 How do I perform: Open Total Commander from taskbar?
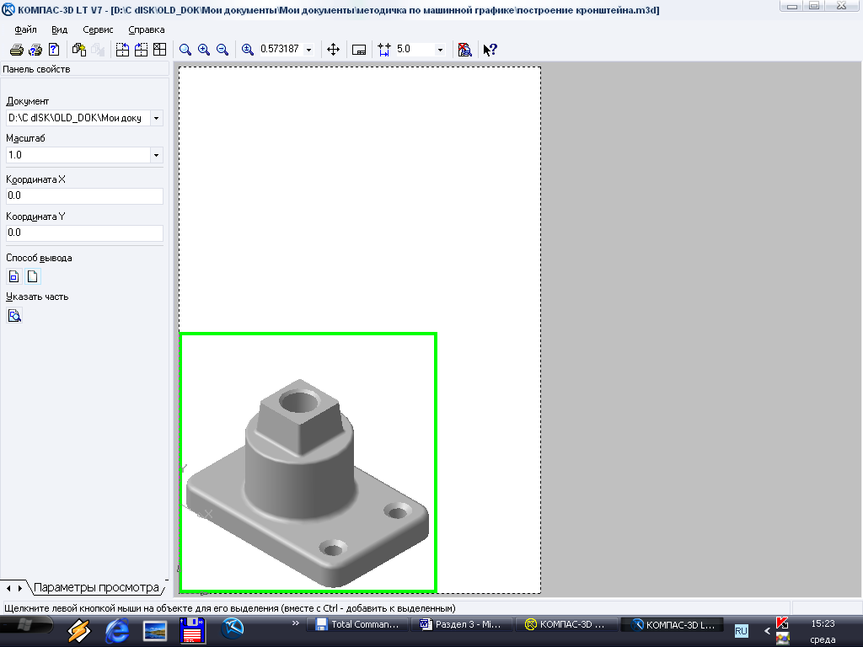357,624
